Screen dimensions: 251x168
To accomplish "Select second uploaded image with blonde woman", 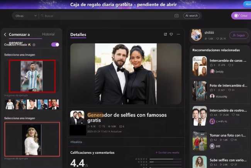I will point(32,139).
